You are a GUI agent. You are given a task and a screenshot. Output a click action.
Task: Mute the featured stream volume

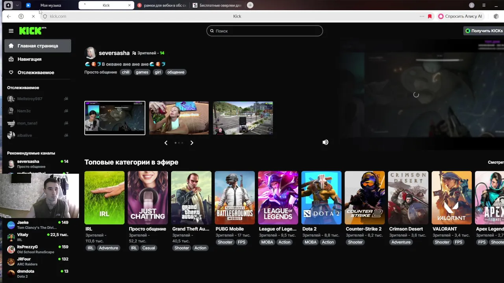pyautogui.click(x=325, y=142)
